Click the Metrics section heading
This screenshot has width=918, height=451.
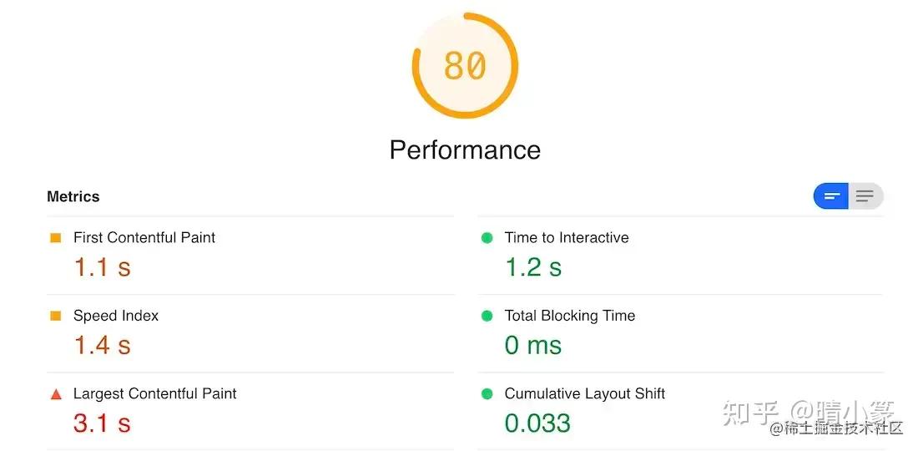pos(73,197)
